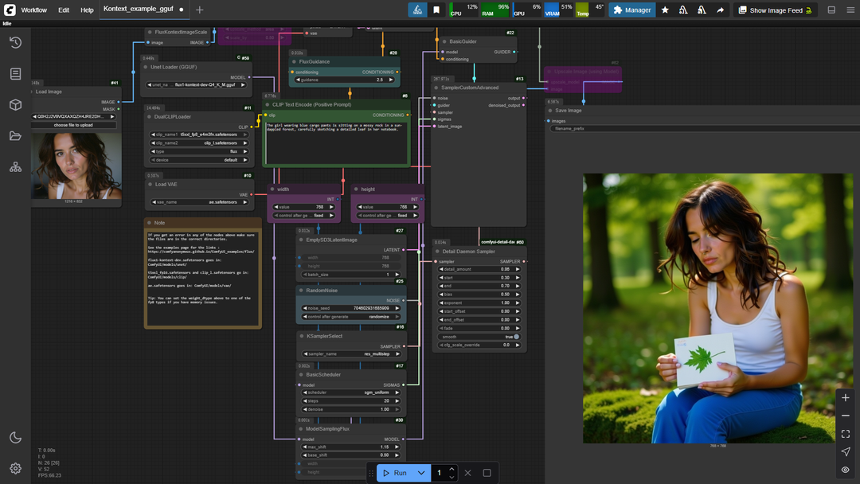This screenshot has height=484, width=860.
Task: Toggle dark theme moon icon
Action: coord(15,437)
